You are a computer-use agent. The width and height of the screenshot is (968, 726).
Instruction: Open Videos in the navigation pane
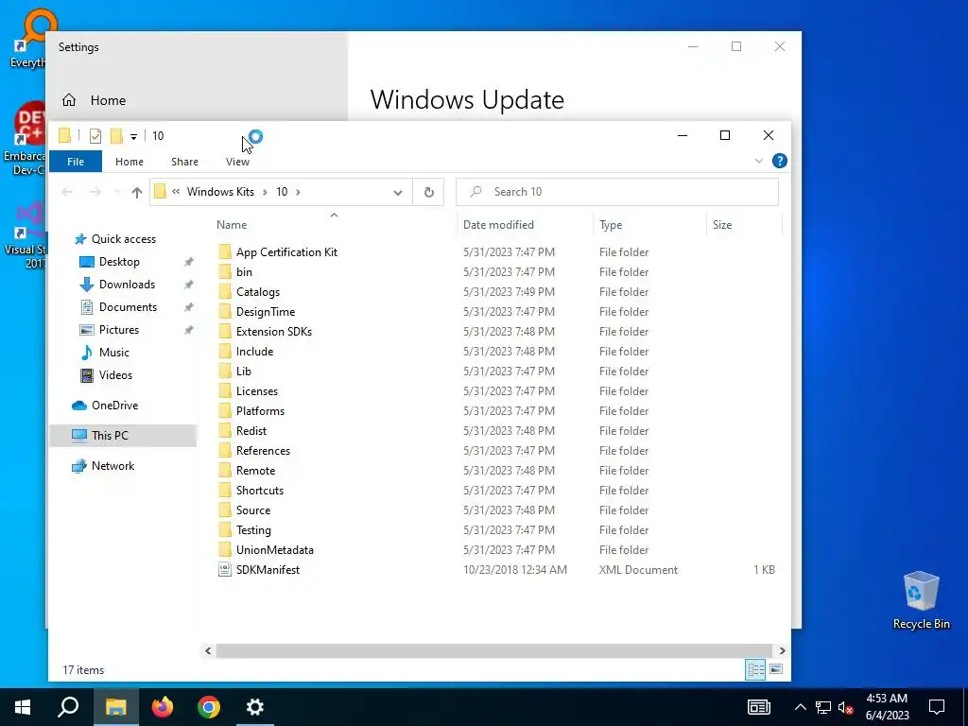coord(115,375)
